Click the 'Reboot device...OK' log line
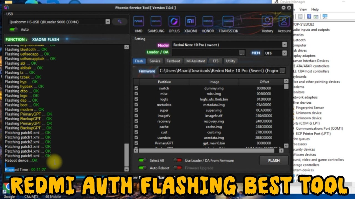 [21, 160]
